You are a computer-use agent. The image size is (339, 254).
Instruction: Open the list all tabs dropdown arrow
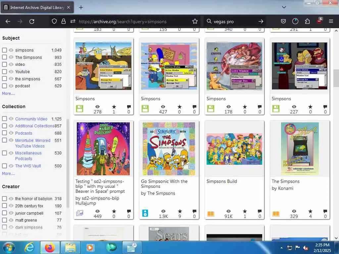pyautogui.click(x=284, y=7)
